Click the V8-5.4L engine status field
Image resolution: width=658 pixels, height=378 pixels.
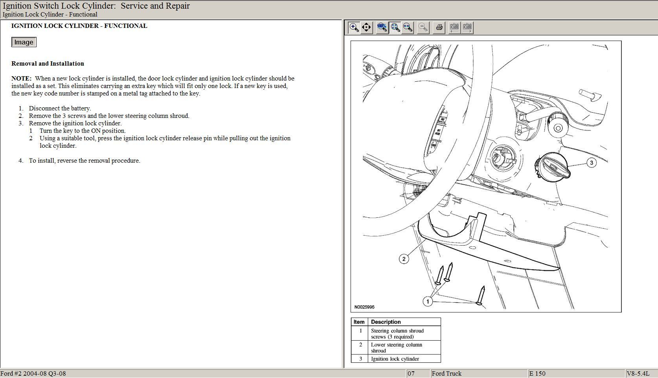pos(638,374)
